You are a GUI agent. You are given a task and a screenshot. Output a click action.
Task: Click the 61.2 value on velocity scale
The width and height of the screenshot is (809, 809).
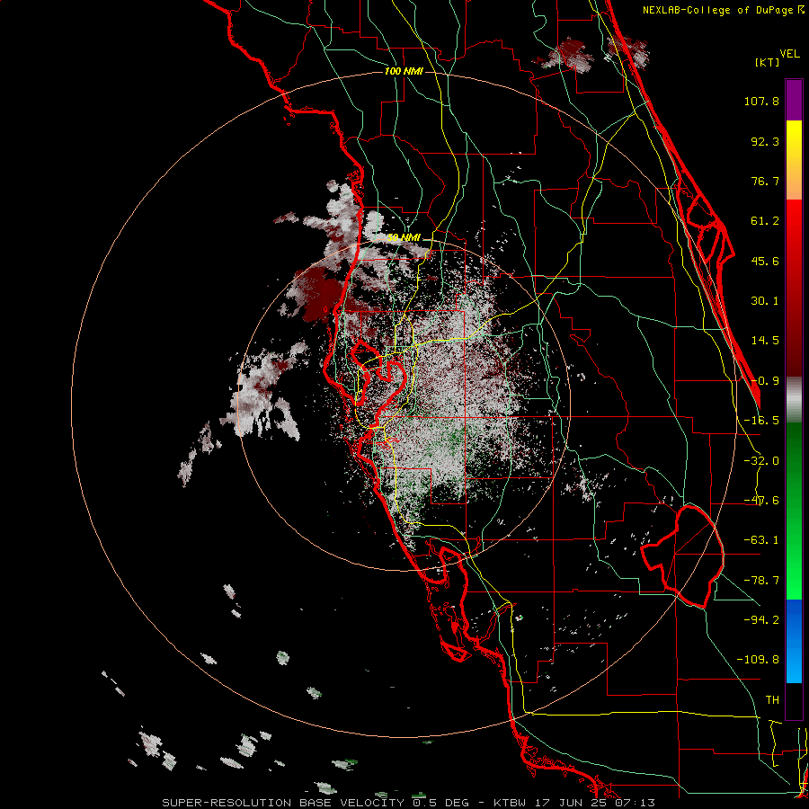coord(765,221)
